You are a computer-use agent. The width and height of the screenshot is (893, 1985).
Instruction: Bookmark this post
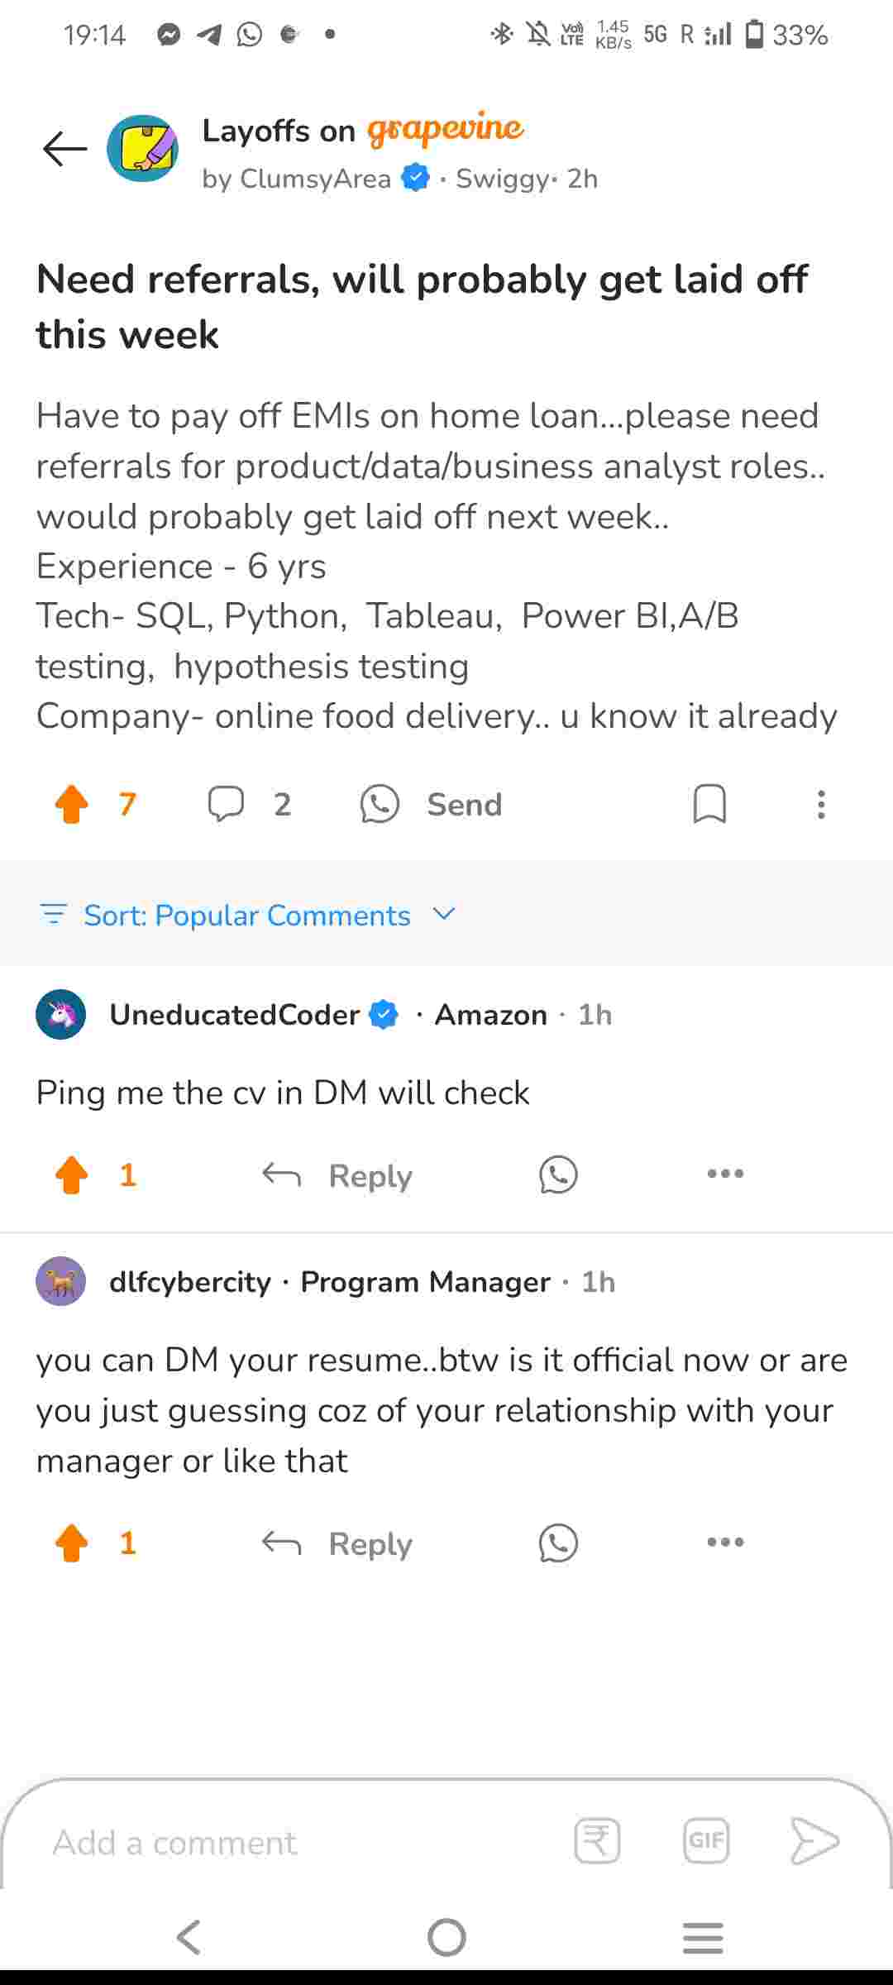pos(709,804)
